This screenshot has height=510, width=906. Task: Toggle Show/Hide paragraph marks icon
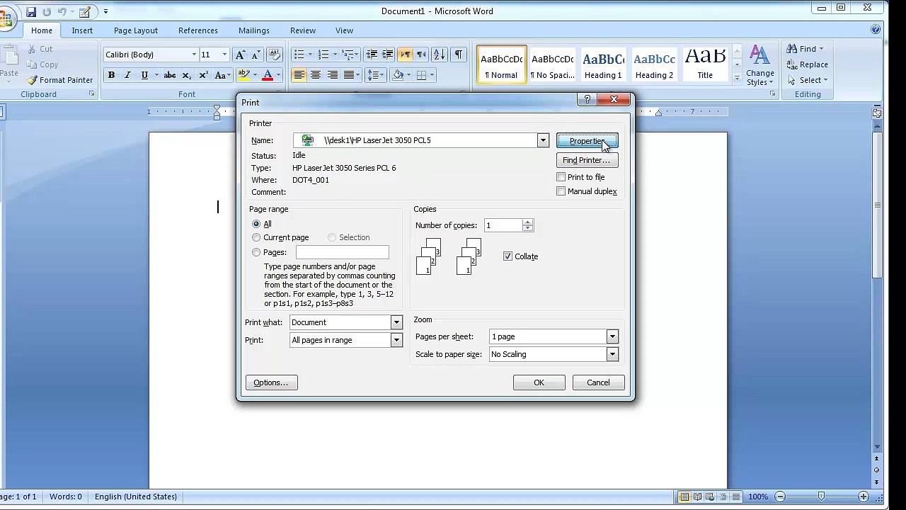pos(459,55)
